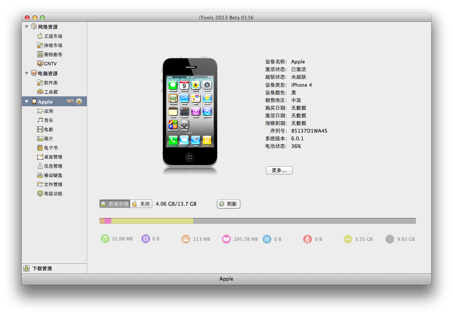Select the Apple device row label

(46, 102)
